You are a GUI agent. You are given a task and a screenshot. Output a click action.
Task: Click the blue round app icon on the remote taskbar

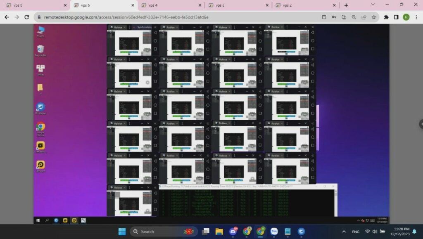[56, 220]
